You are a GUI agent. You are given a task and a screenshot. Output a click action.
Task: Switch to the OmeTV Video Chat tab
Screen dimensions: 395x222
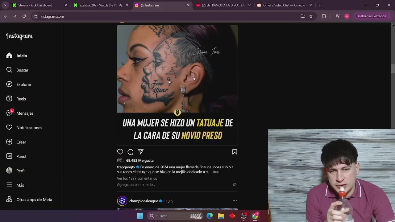point(284,5)
